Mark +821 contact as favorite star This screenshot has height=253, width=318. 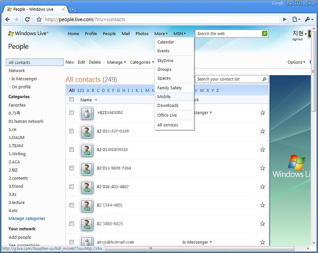click(262, 112)
